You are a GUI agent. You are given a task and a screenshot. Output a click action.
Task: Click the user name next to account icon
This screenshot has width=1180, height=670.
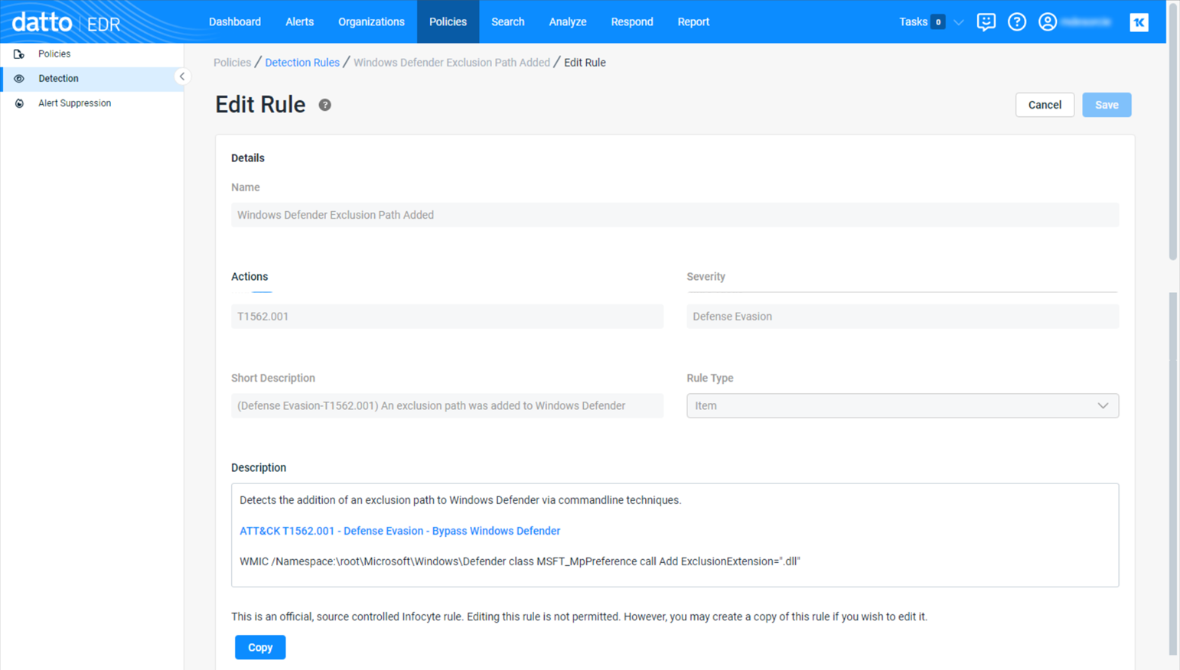1086,22
